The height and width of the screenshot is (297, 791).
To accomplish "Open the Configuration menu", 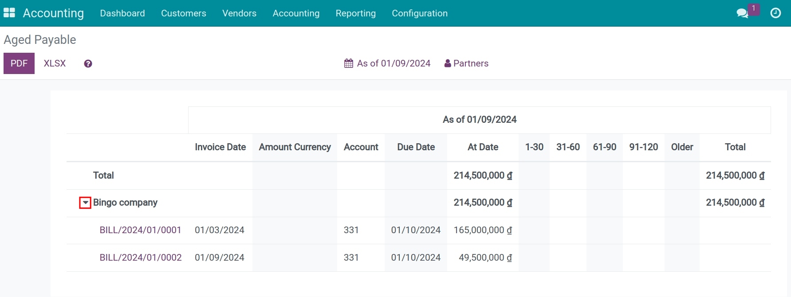I will pos(420,13).
